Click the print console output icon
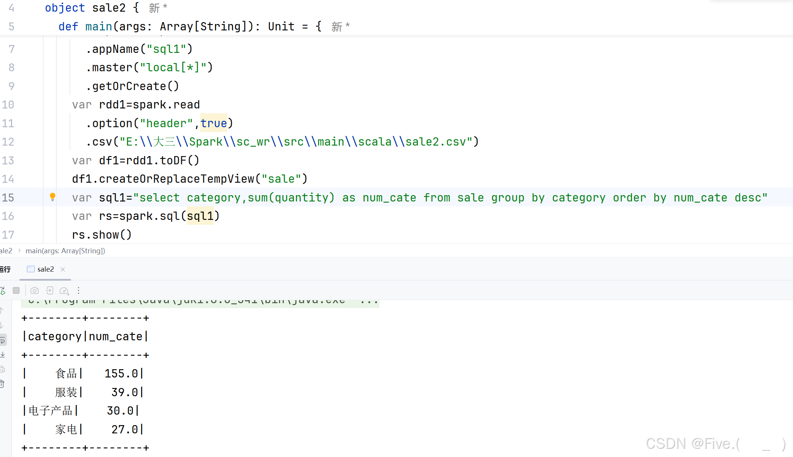Image resolution: width=793 pixels, height=457 pixels. tap(2, 369)
